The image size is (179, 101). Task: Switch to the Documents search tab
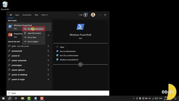click(x=27, y=15)
